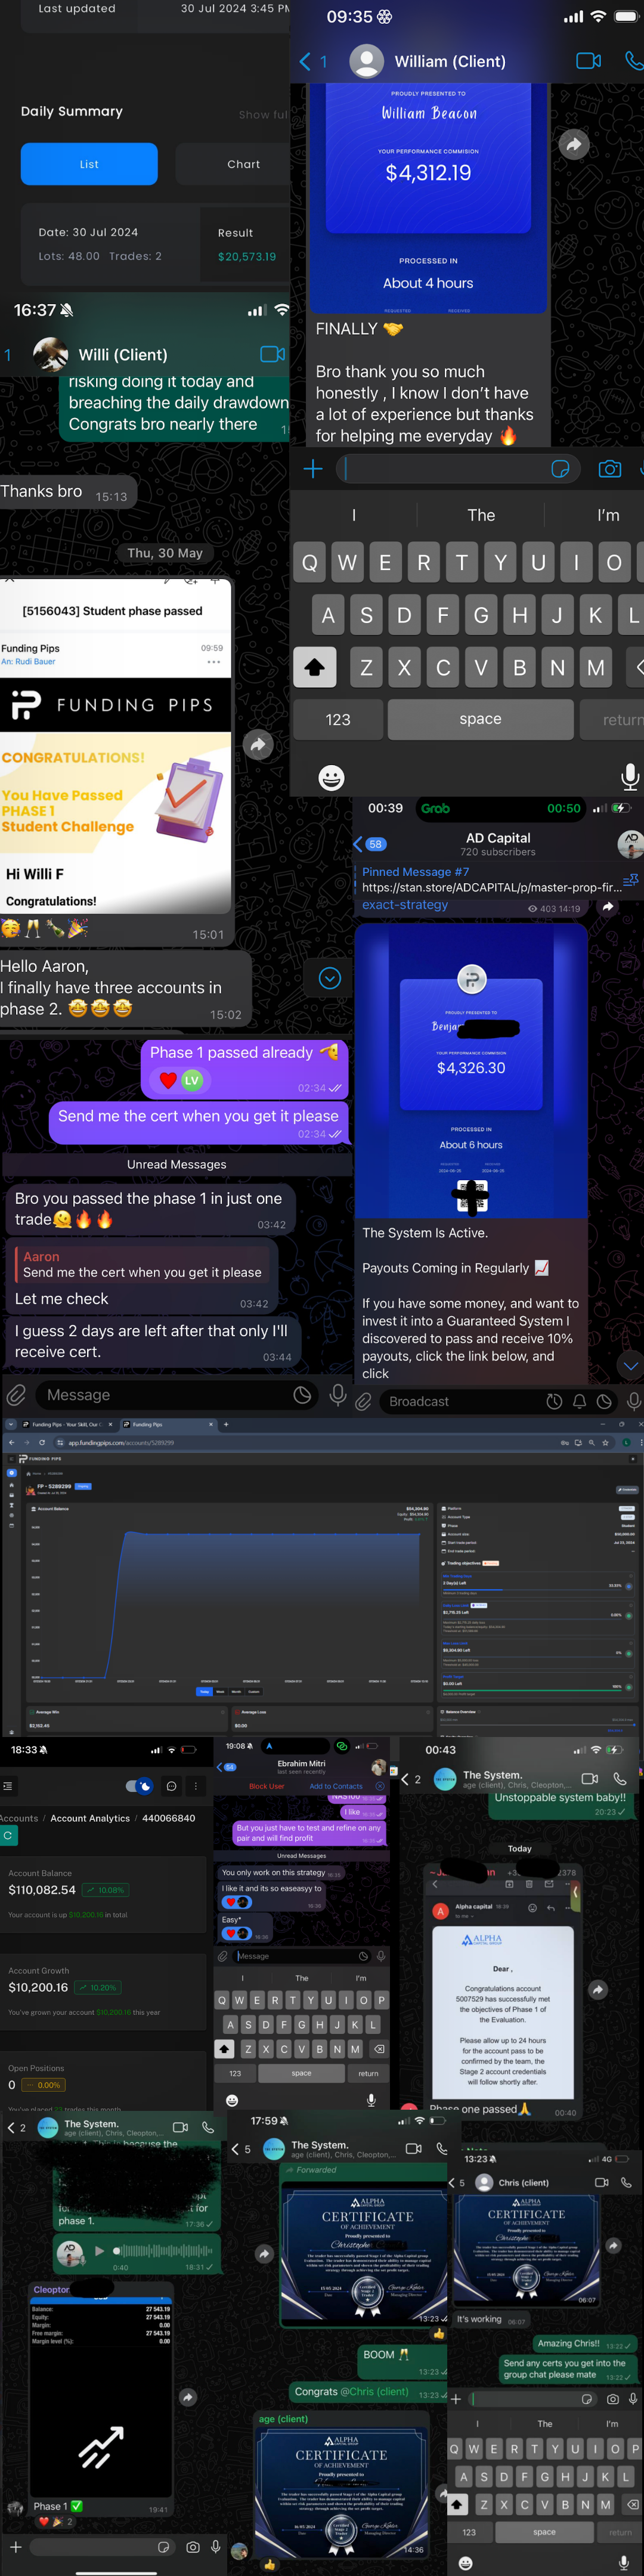Open William (Client) profile avatar
Screen dimensions: 644x2576
click(x=367, y=61)
